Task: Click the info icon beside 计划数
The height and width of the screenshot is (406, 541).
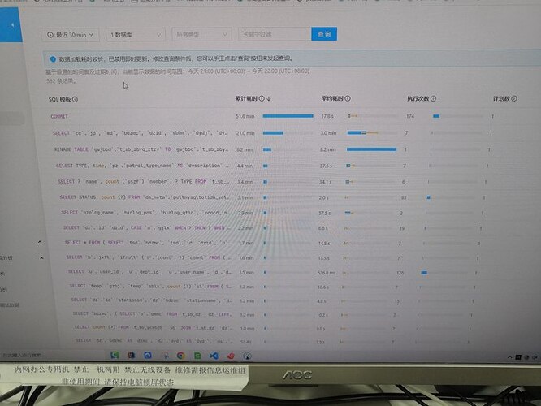Action: (x=514, y=98)
